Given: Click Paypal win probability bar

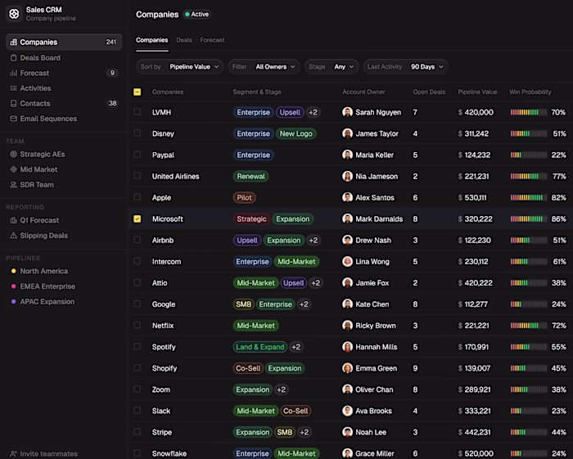Looking at the screenshot, I should (x=529, y=155).
